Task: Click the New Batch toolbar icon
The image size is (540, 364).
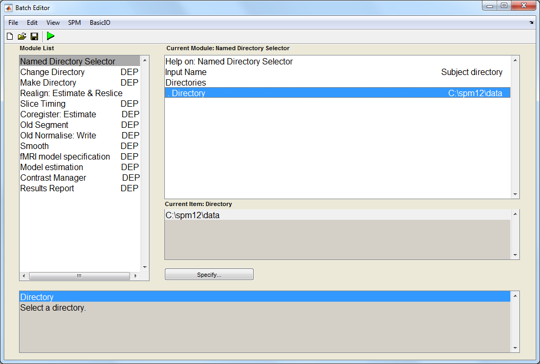Action: tap(10, 36)
